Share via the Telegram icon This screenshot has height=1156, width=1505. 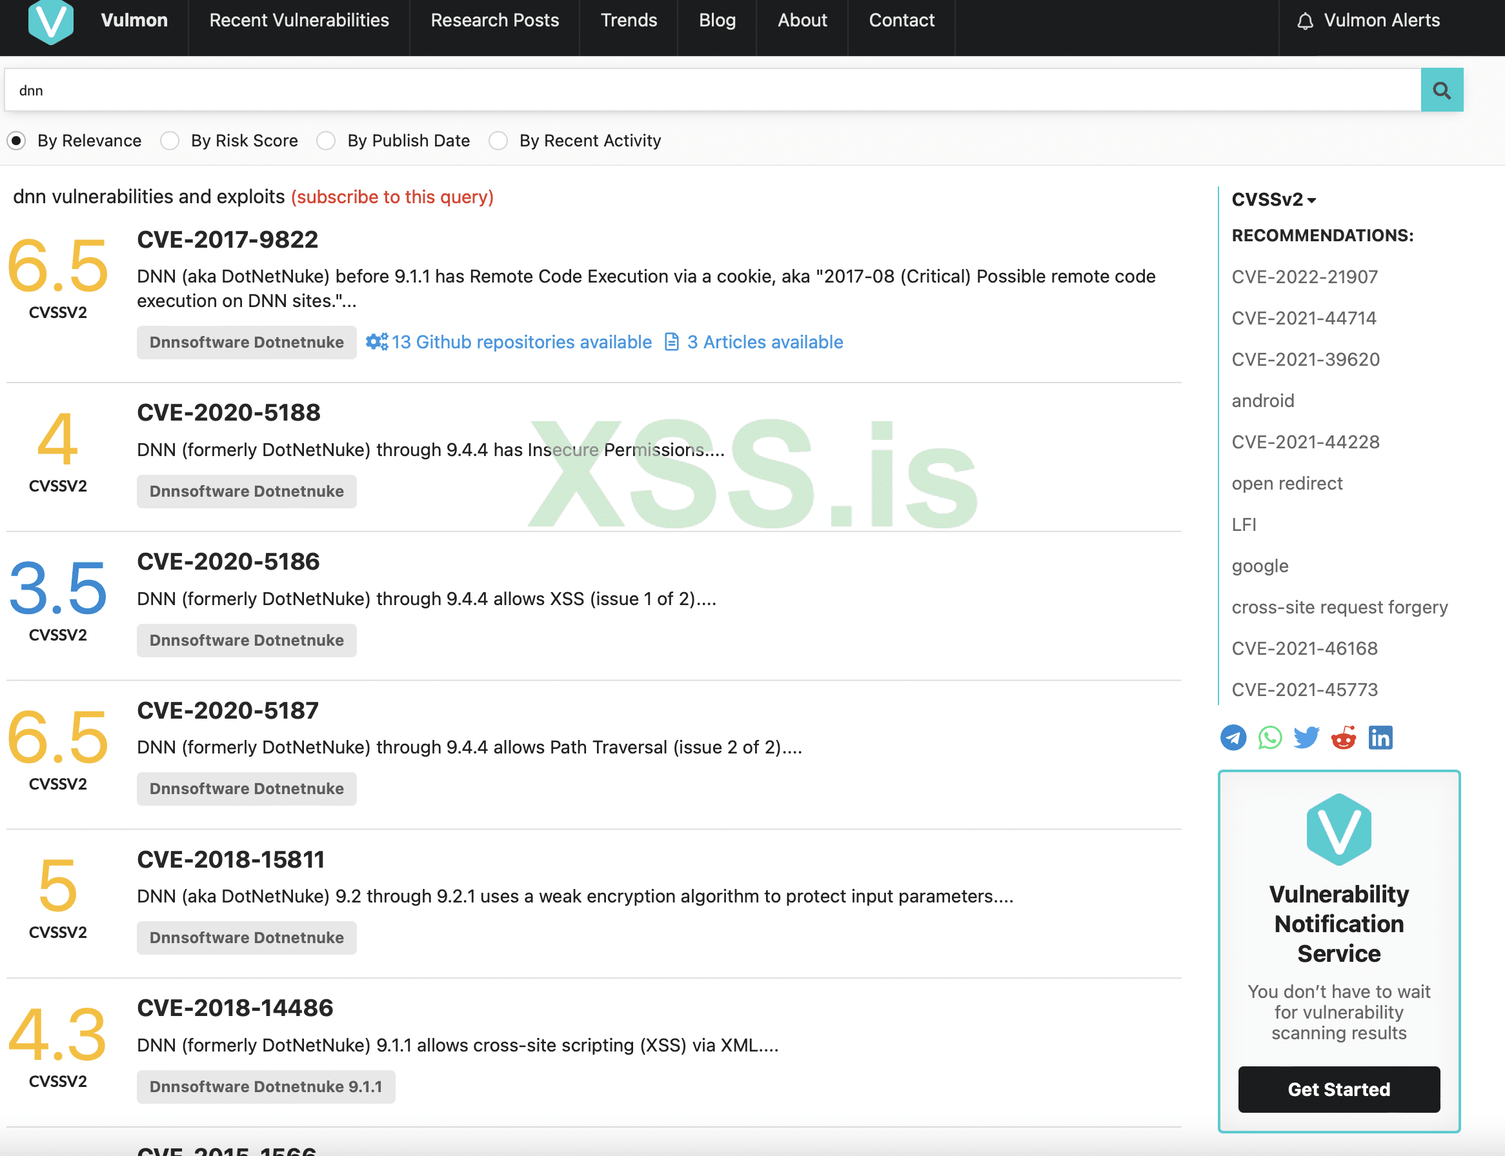click(x=1233, y=737)
